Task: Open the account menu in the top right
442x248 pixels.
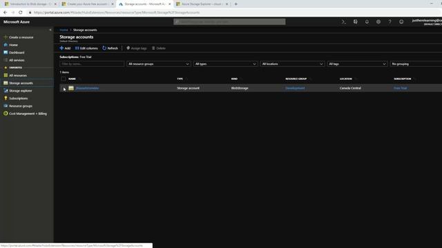Action: (x=427, y=22)
